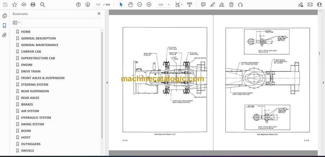Add bookmark star icon in toolbar

14,5
